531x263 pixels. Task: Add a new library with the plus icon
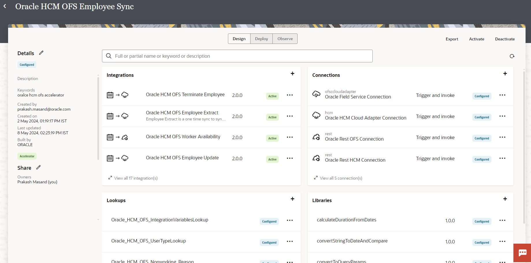[505, 199]
